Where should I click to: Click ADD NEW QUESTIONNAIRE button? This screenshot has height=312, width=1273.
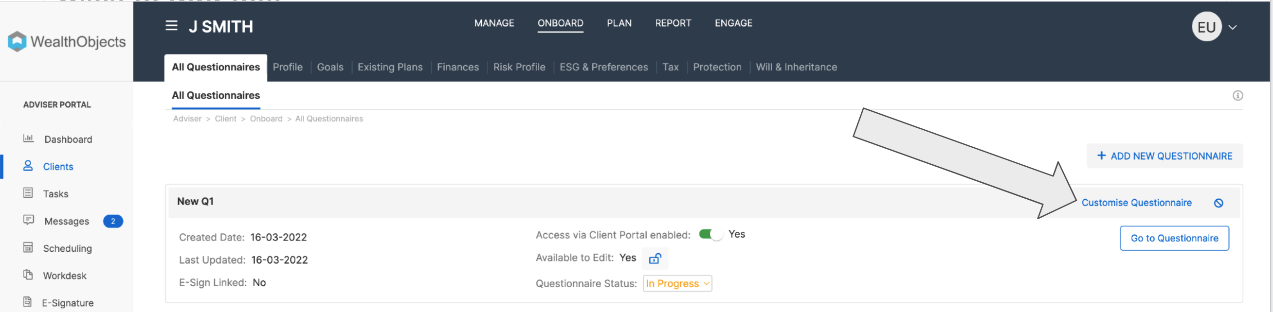(1164, 156)
